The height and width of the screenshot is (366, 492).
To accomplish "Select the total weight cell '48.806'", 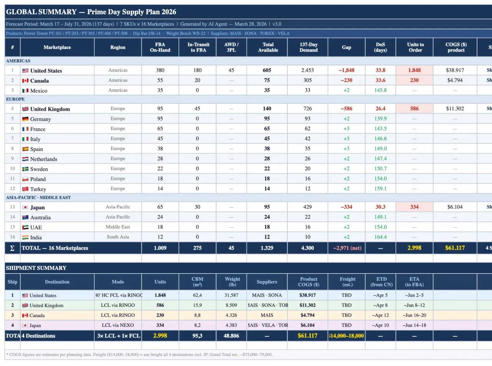I will (x=231, y=336).
